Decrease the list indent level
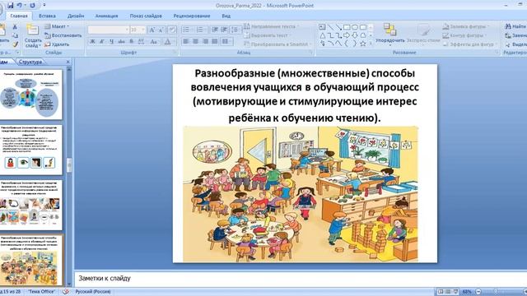 click(x=215, y=30)
